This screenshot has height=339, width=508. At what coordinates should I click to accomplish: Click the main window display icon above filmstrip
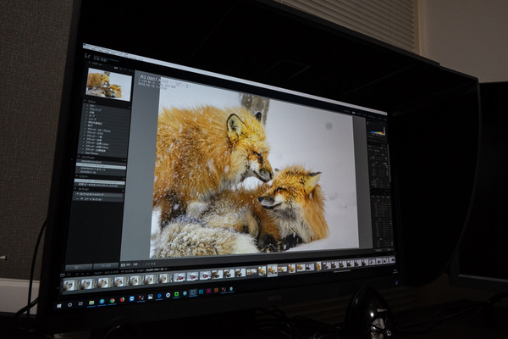pos(63,275)
